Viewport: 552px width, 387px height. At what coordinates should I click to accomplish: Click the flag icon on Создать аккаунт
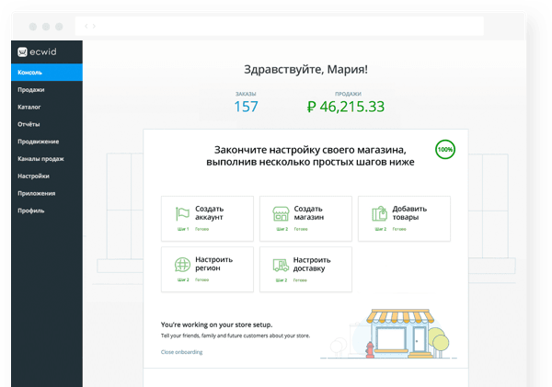(x=182, y=213)
